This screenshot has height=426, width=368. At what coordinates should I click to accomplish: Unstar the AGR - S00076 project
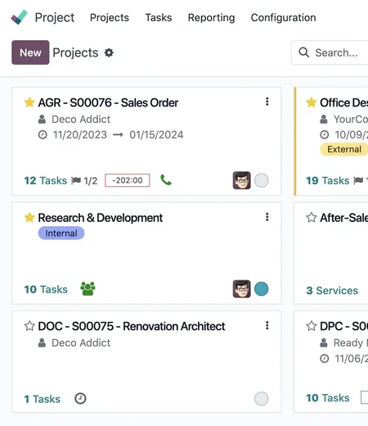click(x=29, y=102)
